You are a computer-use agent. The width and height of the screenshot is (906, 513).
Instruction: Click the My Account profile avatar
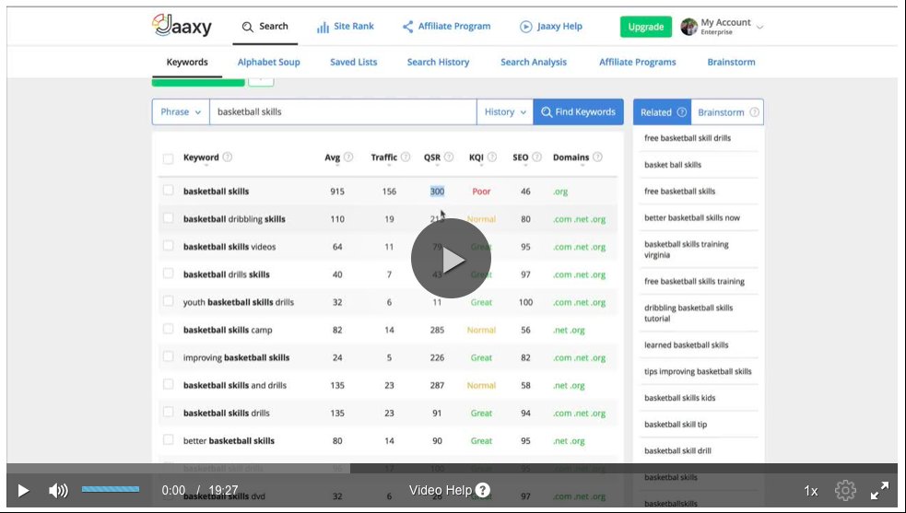click(688, 27)
